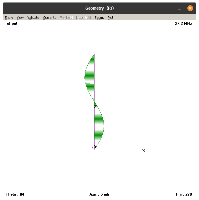Select the horizontal green radial wire

pos(119,149)
